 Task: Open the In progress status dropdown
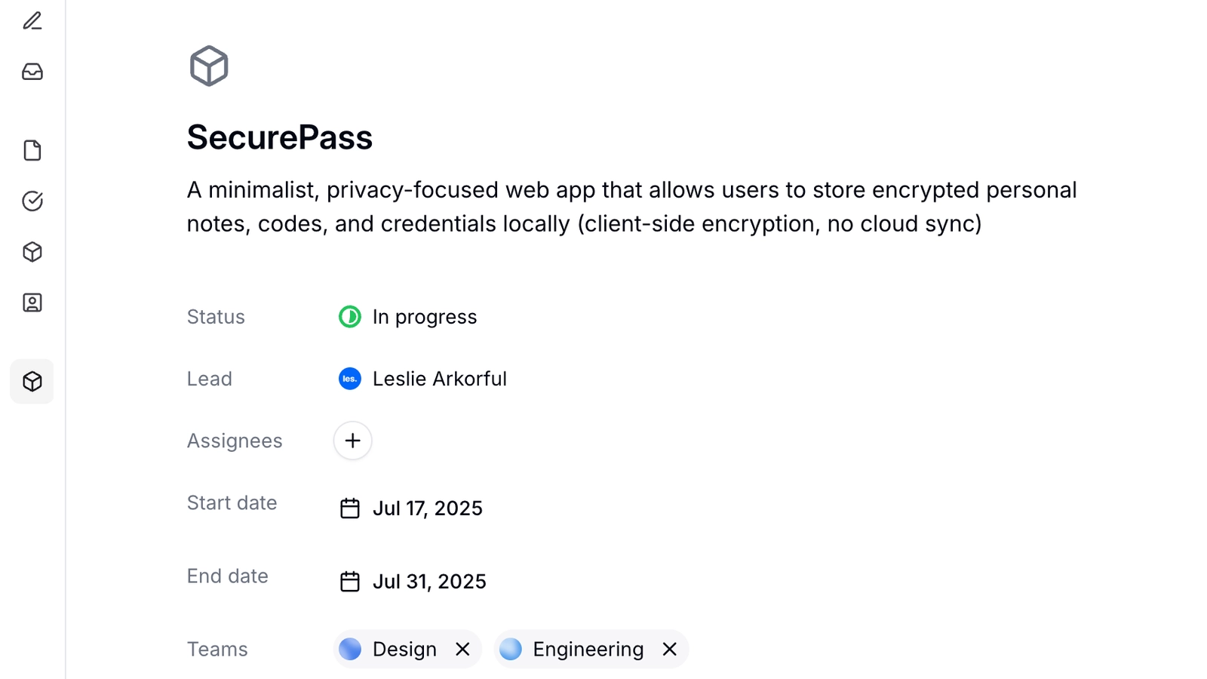click(x=408, y=317)
